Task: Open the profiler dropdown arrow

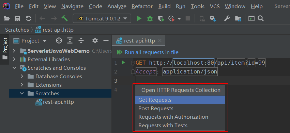Action: click(179, 19)
